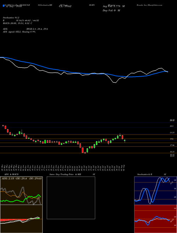Click 'ADX signal: SELL Slowing @ 9%' text
177x233 pixels.
pos(19,32)
